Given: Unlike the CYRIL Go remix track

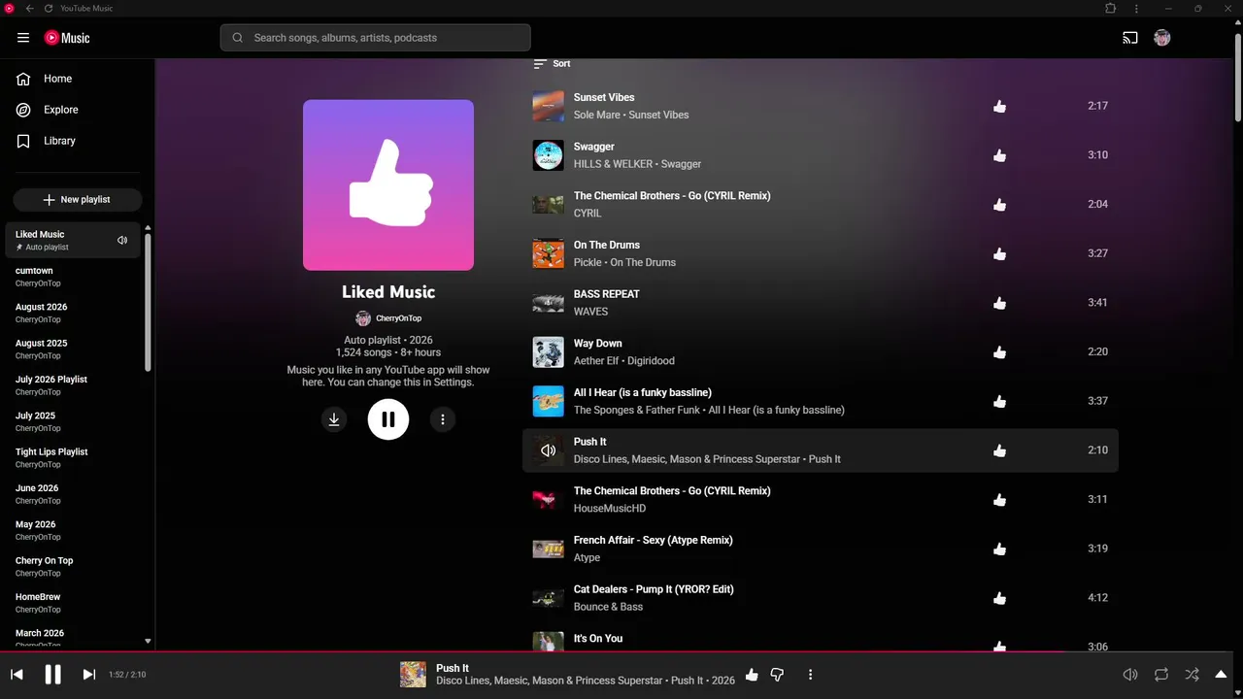Looking at the screenshot, I should pos(1000,205).
